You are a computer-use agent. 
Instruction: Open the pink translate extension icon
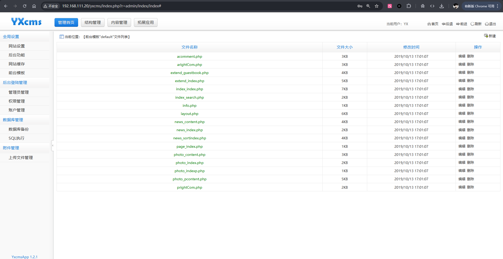(x=390, y=6)
